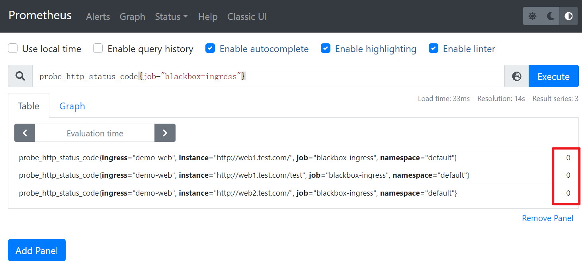Screen dimensions: 582x262
Task: Expand the Status dropdown menu
Action: point(171,17)
